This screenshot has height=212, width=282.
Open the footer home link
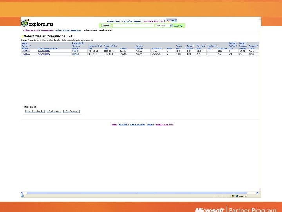point(114,124)
